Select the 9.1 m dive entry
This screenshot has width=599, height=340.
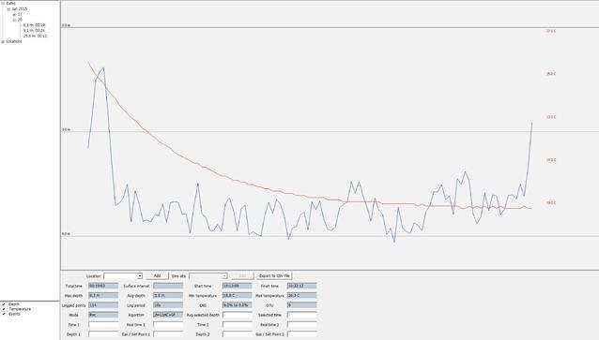point(34,30)
